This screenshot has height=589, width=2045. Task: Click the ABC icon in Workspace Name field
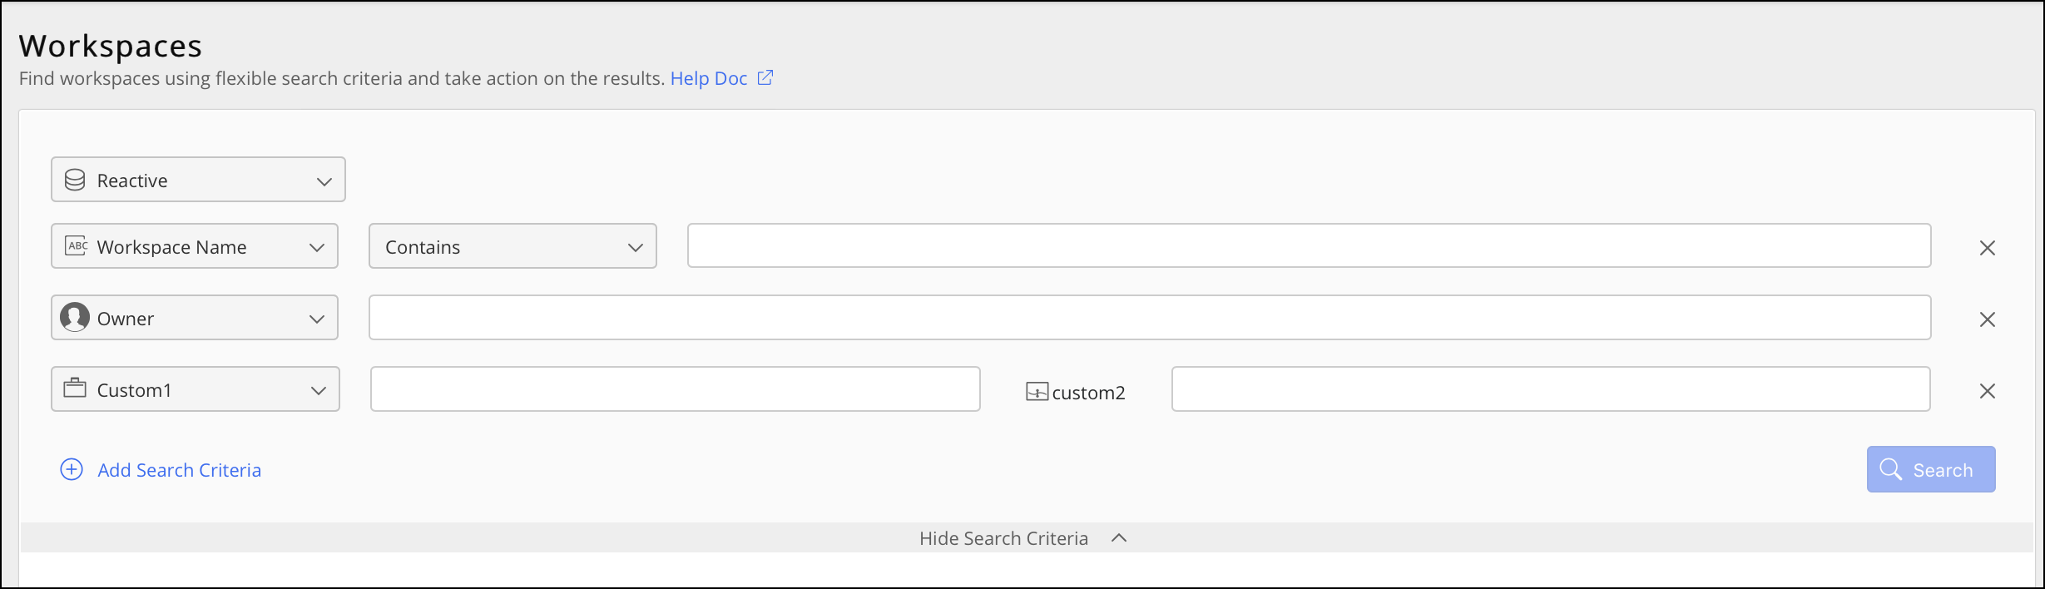[77, 246]
